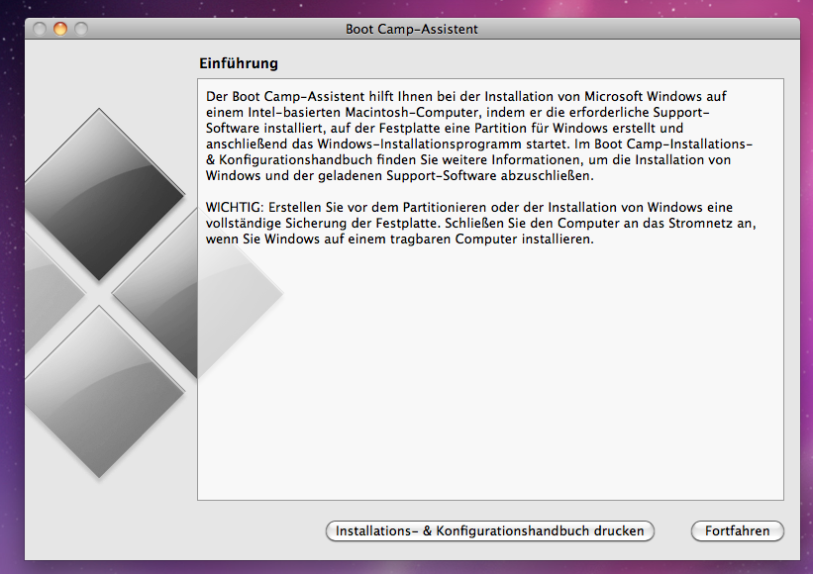
Task: Click the Boot Camp-Assistent window title
Action: point(412,29)
